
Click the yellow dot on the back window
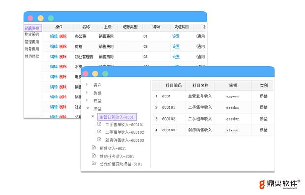coord(41,18)
